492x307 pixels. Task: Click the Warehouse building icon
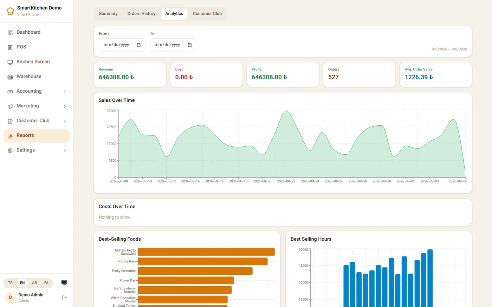[10, 77]
